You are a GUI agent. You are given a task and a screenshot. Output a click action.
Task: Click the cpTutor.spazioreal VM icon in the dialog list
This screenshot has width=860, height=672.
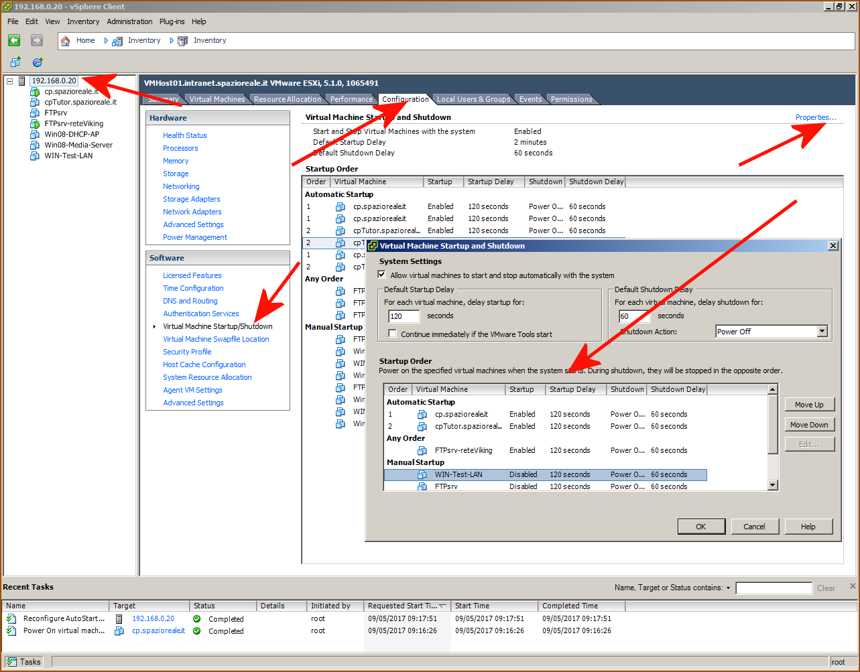click(422, 427)
